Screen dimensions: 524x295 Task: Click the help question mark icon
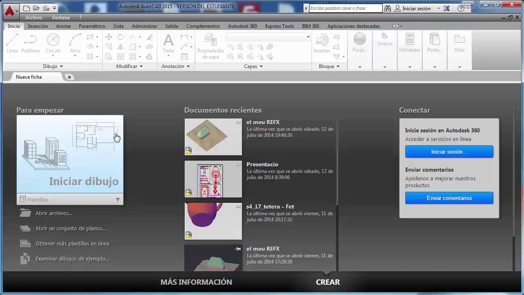461,8
